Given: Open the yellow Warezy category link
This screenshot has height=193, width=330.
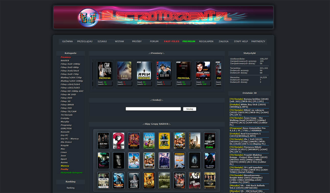Looking at the screenshot, I should 65,166.
